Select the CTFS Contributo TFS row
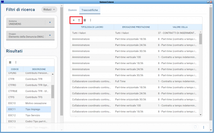Screen dimensions: 214x133 tap(29, 97)
